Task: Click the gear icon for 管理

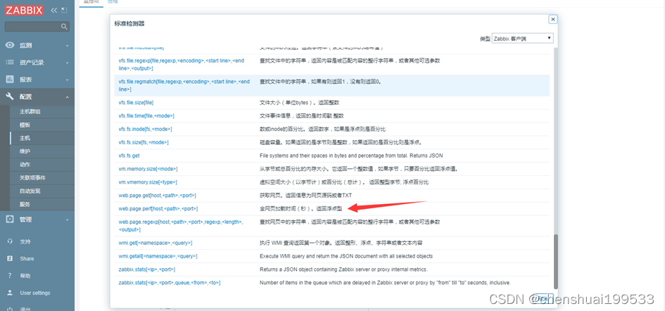Action: pos(10,220)
